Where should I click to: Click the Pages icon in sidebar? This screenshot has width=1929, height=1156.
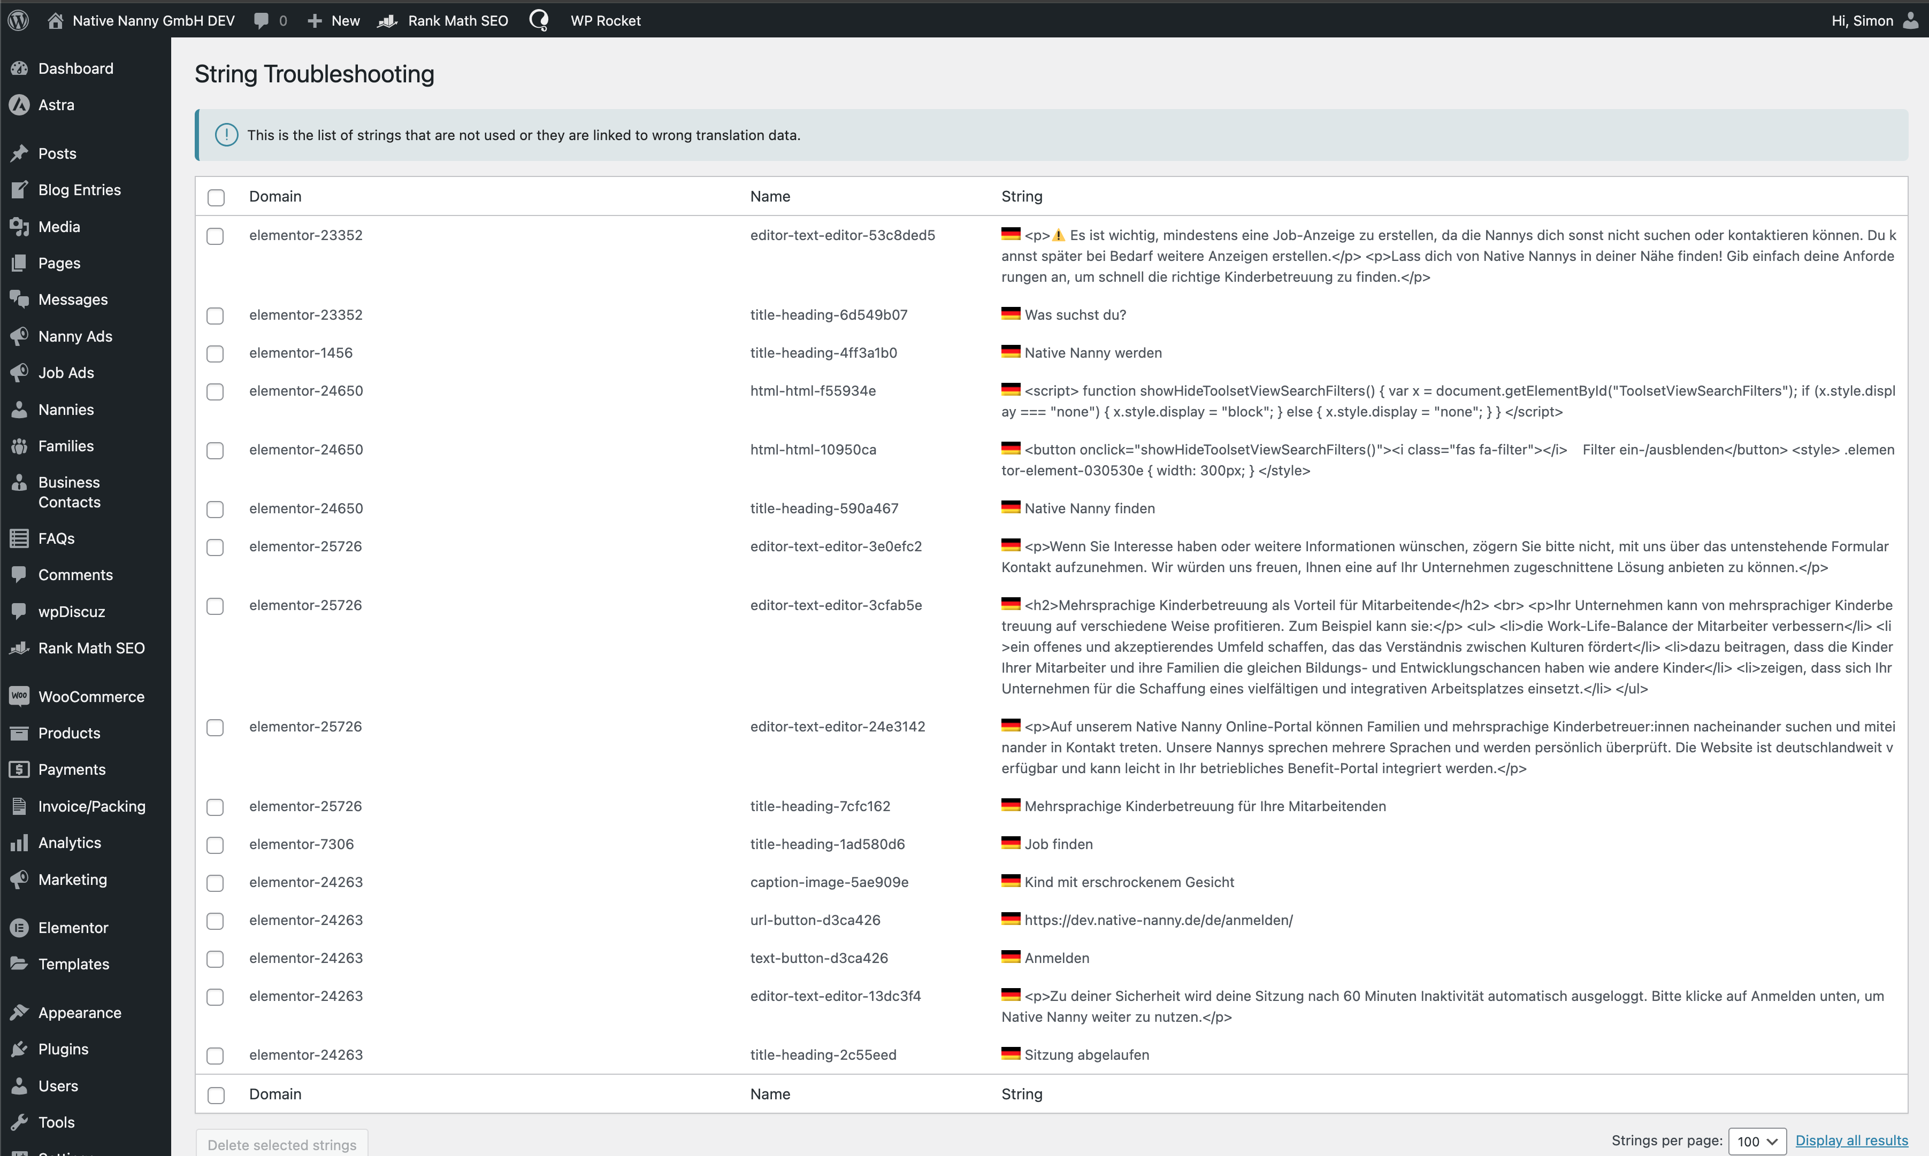(x=19, y=263)
